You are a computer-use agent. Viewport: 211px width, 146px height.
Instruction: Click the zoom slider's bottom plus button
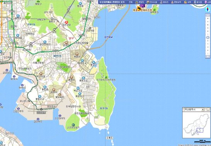pos(208,57)
